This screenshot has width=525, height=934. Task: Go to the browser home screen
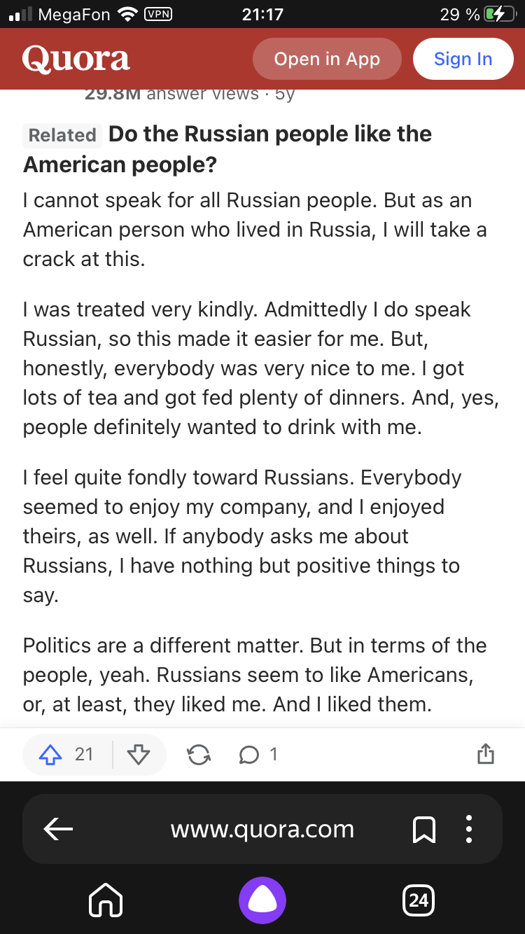106,900
